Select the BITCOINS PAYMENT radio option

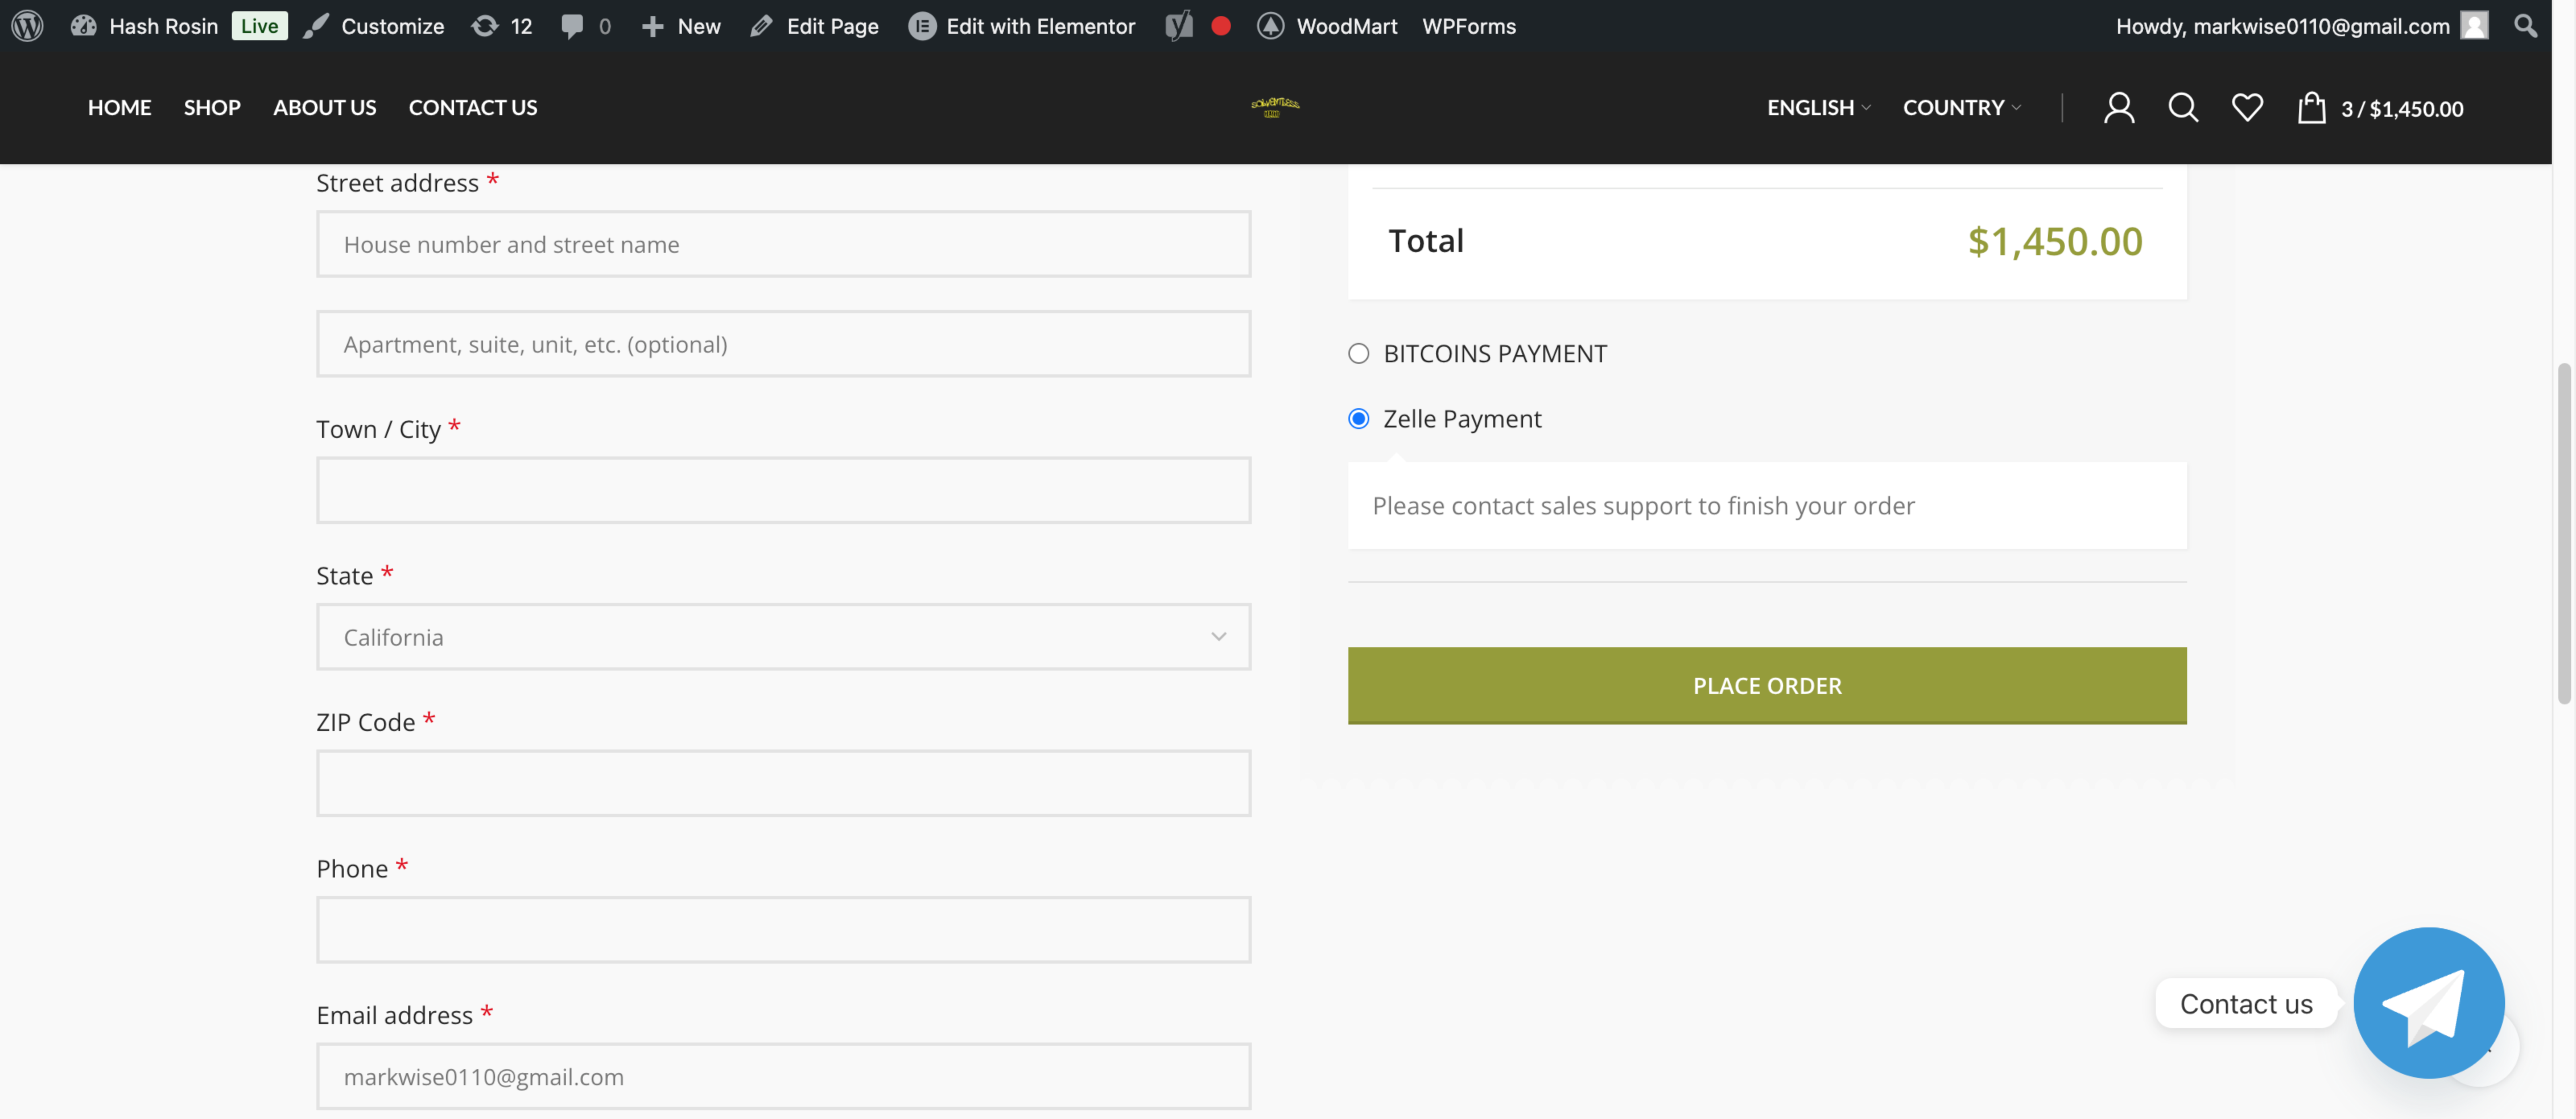(1358, 353)
